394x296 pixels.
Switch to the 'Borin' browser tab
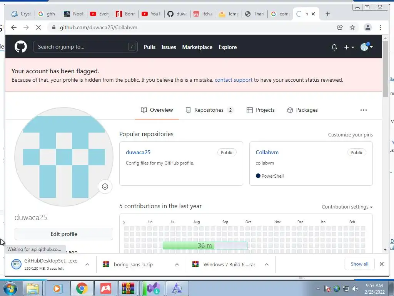point(126,14)
